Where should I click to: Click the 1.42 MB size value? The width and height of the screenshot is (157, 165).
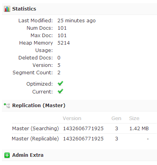139,129
